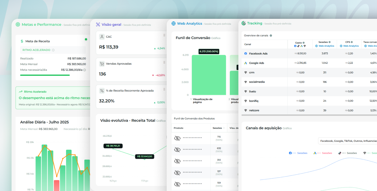Click the R$ 38.761,31 chart data label

[x=113, y=146]
